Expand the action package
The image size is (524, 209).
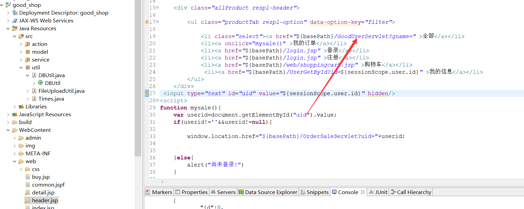21,44
